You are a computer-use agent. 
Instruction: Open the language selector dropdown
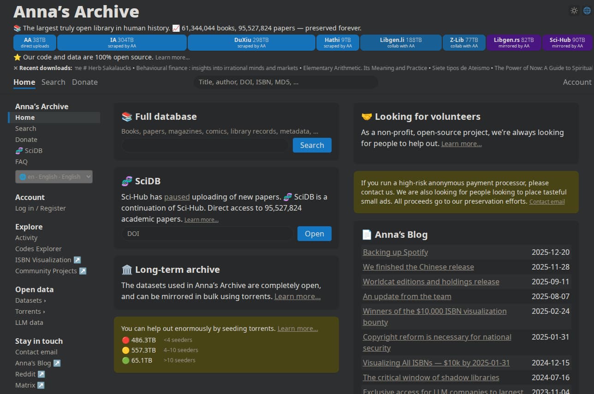click(x=54, y=176)
